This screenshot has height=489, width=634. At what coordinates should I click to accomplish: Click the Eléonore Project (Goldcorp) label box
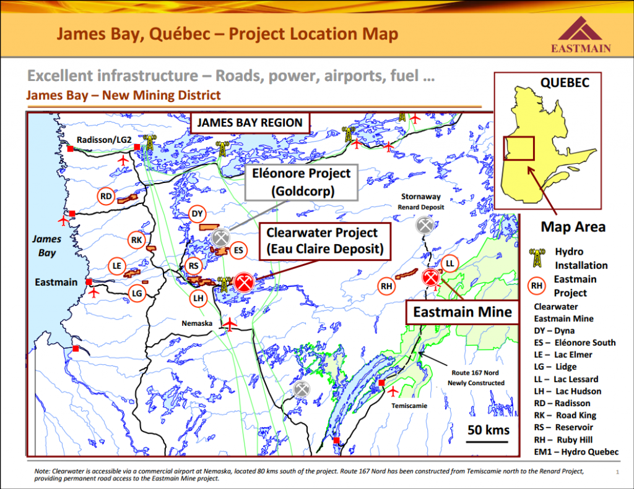302,182
